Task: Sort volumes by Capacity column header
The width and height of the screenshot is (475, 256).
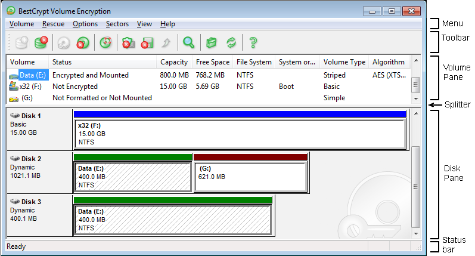Action: click(174, 62)
